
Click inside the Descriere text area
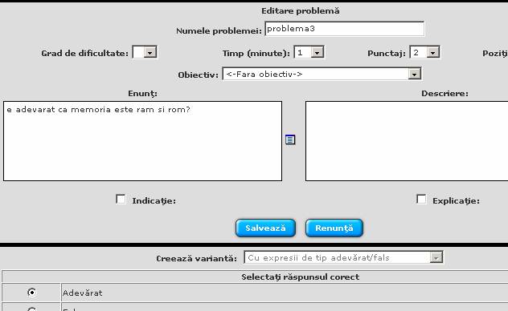(x=407, y=141)
